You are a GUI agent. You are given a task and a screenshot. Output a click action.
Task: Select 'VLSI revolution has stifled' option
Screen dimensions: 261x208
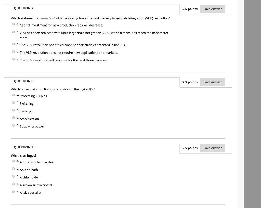pyautogui.click(x=13, y=44)
